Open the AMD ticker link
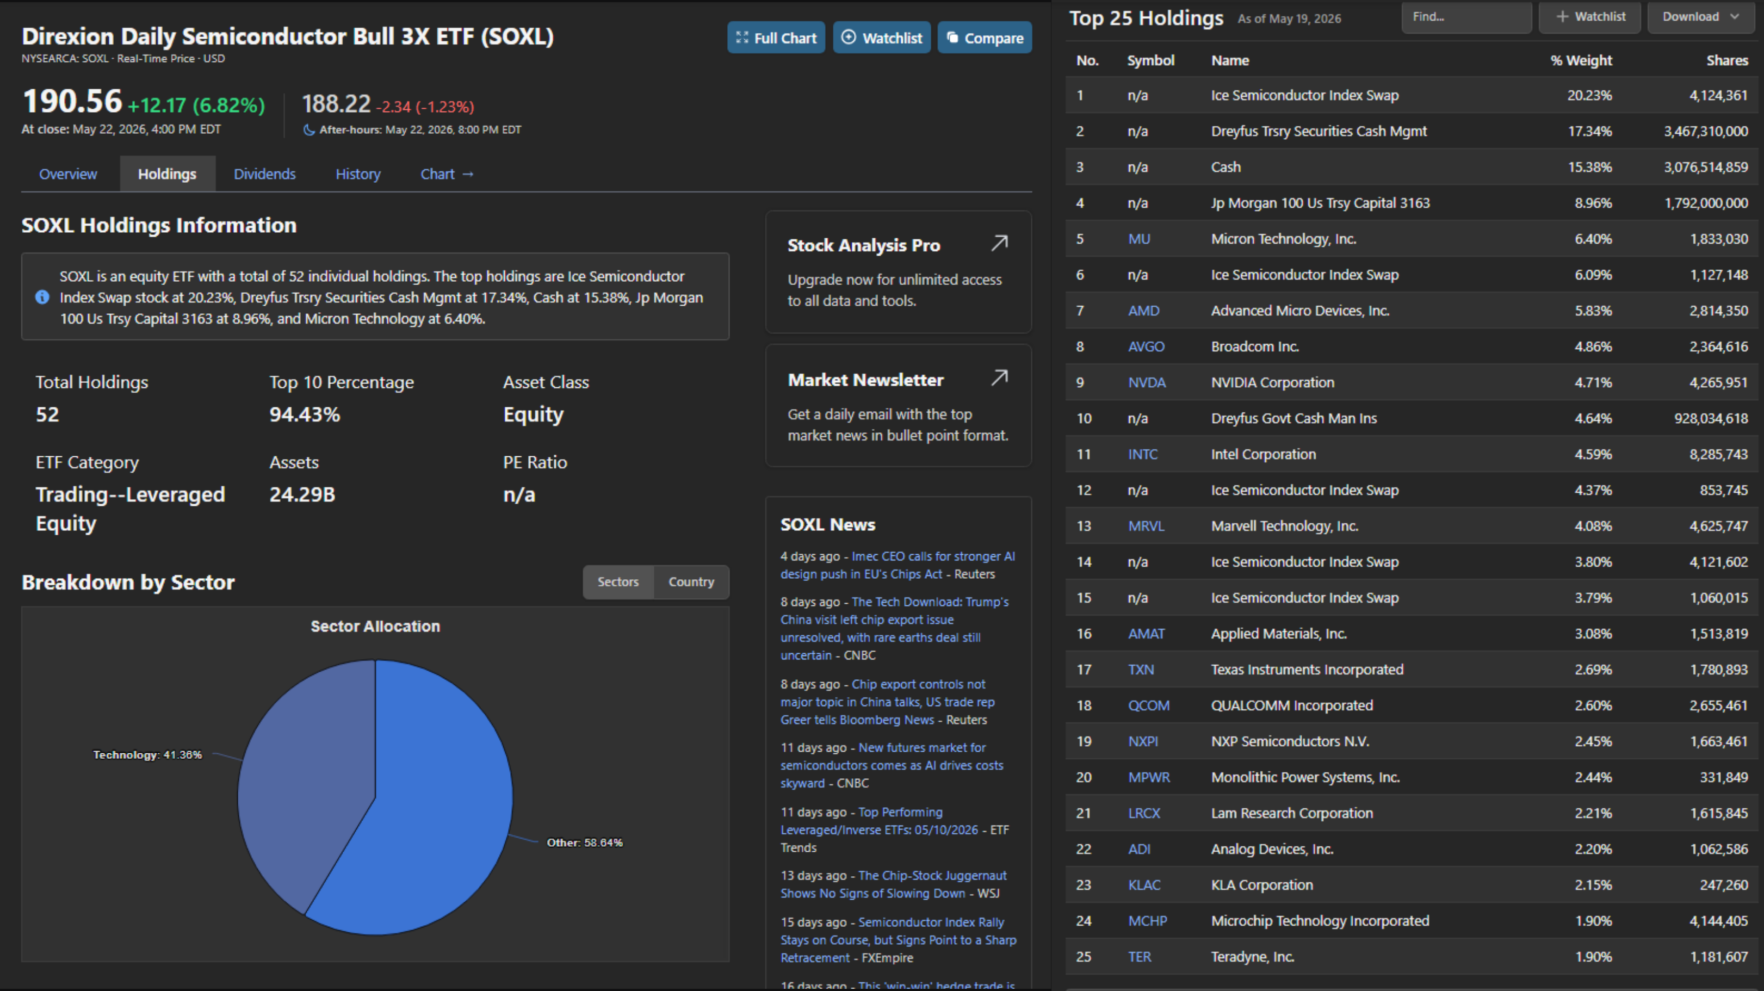The width and height of the screenshot is (1764, 991). (x=1143, y=311)
